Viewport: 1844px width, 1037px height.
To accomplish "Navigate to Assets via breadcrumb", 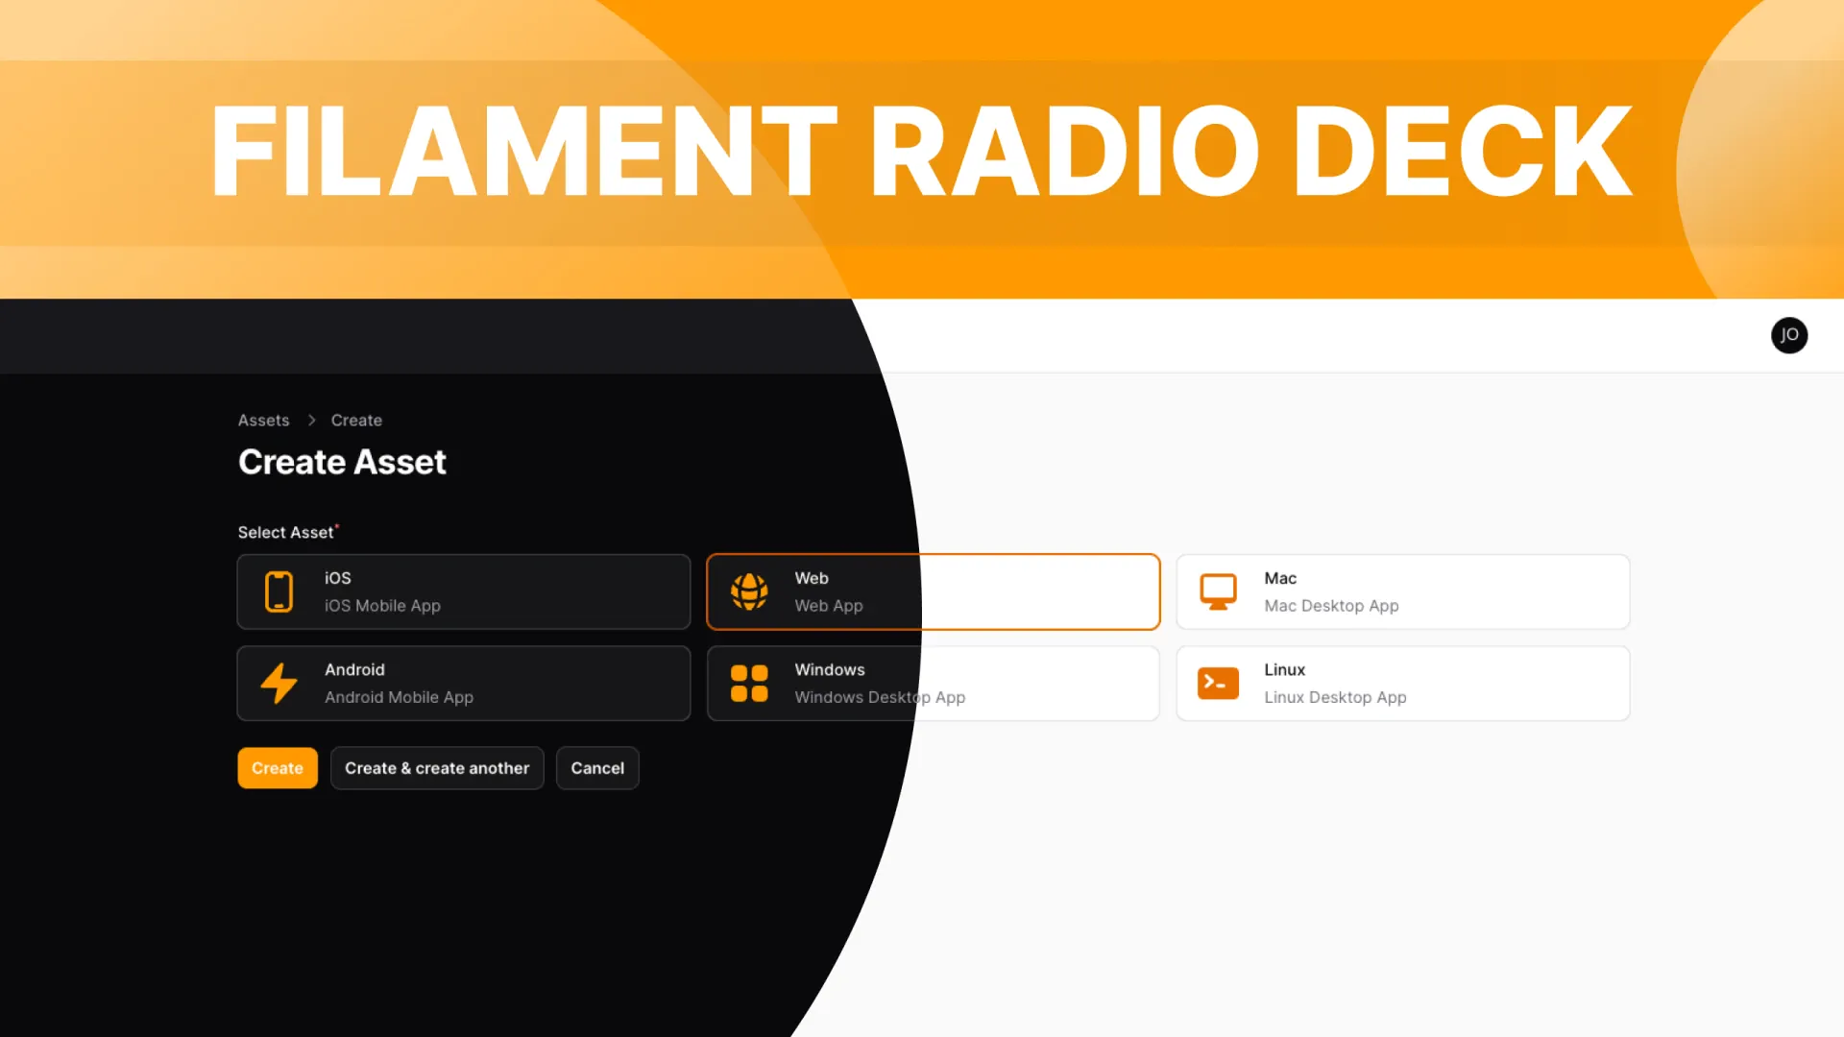I will 263,421.
